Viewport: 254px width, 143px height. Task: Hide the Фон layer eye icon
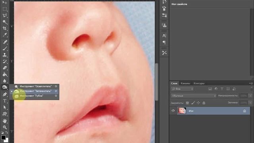(173, 111)
